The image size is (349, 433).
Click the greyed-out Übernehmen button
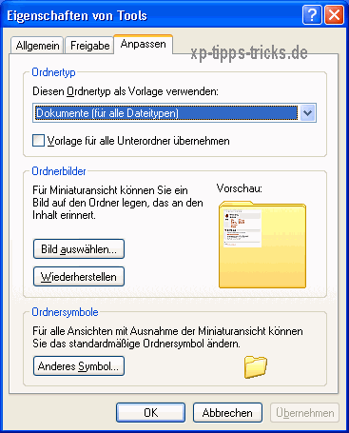click(304, 413)
